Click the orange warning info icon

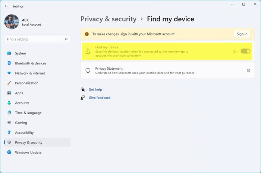(87, 34)
